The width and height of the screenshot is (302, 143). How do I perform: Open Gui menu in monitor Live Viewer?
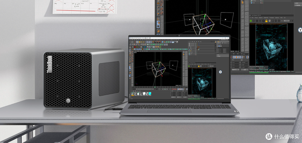click(285, 18)
